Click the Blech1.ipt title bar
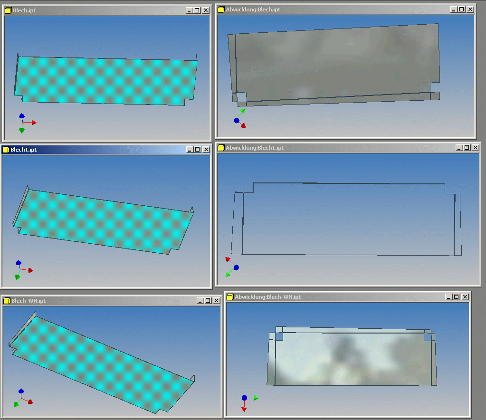 coord(106,149)
